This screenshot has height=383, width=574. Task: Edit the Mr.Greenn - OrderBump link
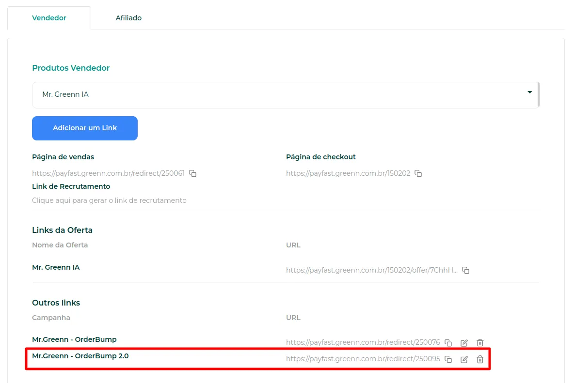[464, 343]
